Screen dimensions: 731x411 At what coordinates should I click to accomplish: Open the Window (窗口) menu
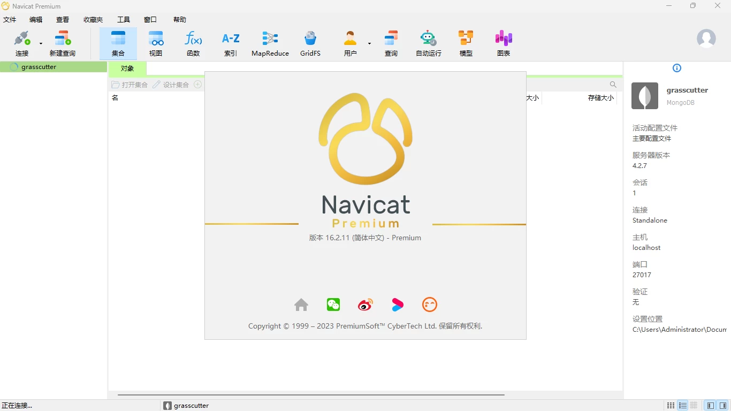[150, 20]
